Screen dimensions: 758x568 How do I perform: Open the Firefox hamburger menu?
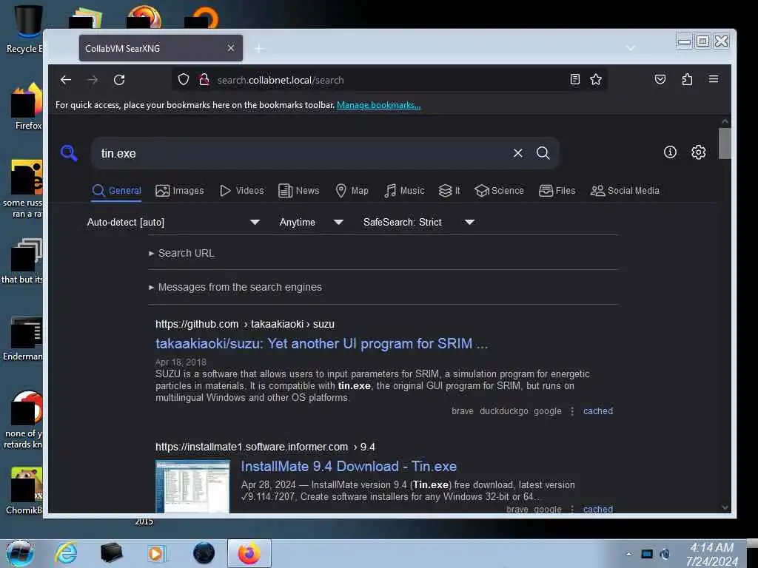[713, 78]
